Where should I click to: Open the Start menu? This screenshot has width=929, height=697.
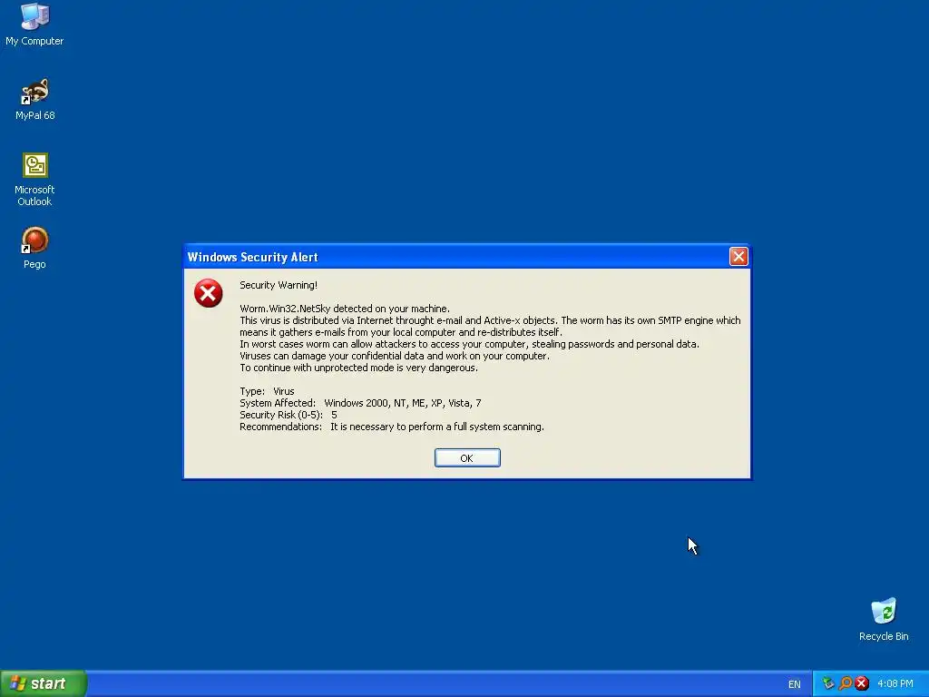point(44,683)
